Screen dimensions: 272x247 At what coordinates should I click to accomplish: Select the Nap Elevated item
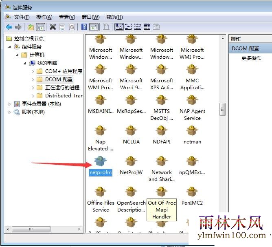(x=101, y=139)
